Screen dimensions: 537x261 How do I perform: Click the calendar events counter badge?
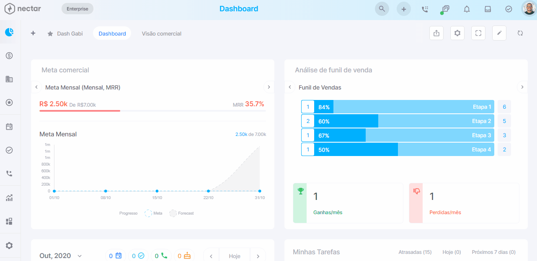pos(115,256)
